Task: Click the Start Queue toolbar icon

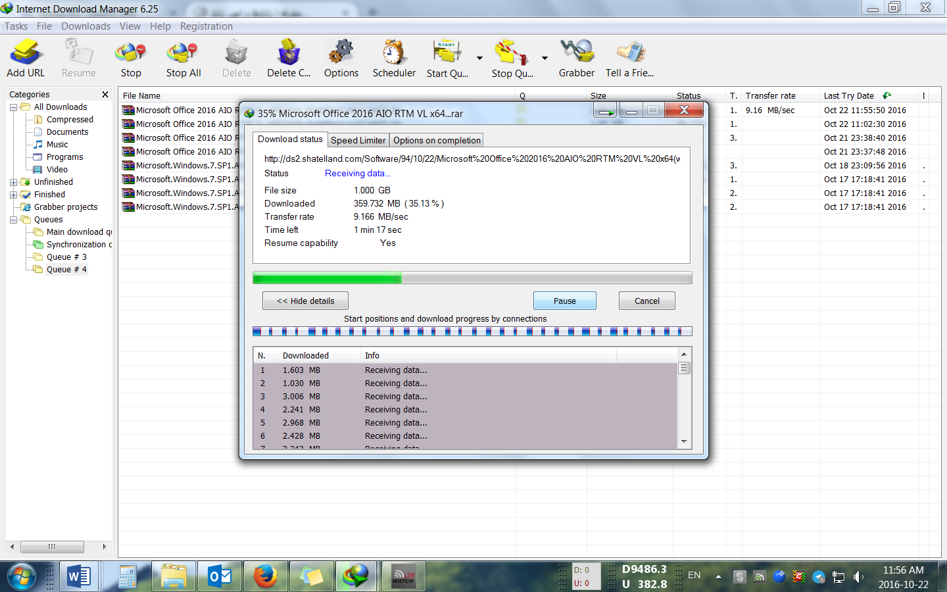Action: [447, 58]
